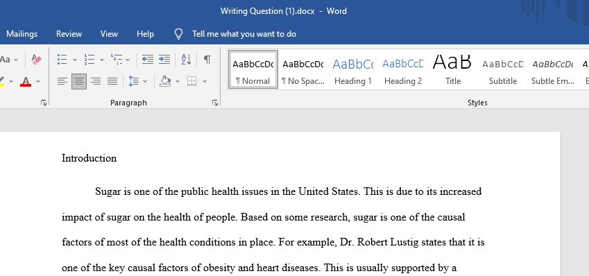The height and width of the screenshot is (276, 589).
Task: Apply the yellow text highlight color
Action: point(2,81)
